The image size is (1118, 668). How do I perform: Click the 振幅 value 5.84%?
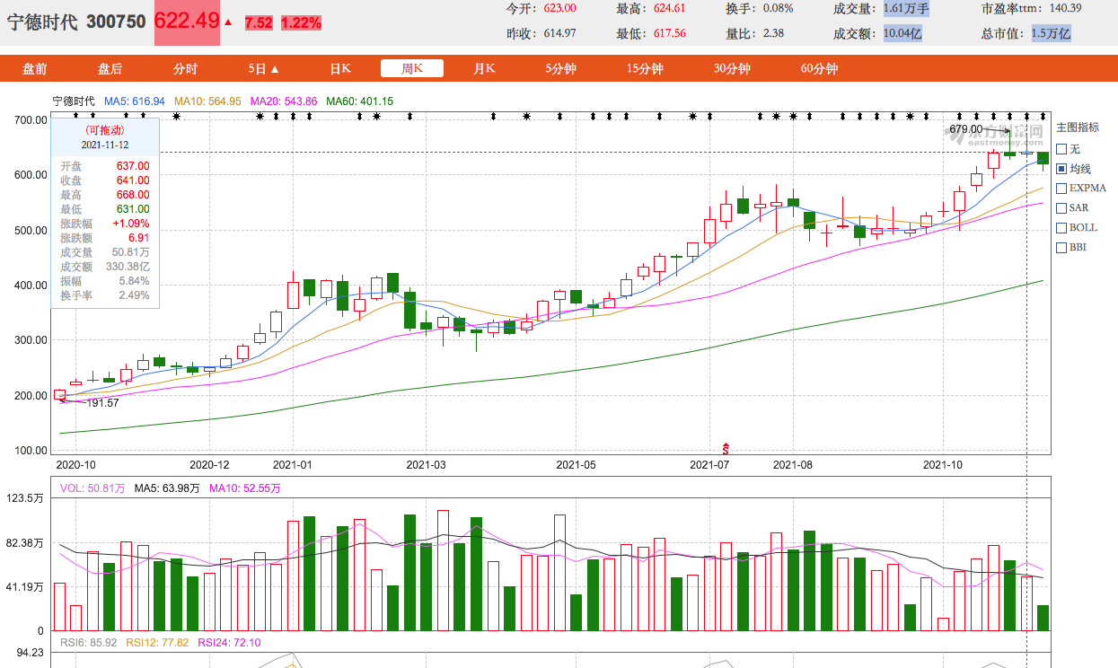(135, 281)
